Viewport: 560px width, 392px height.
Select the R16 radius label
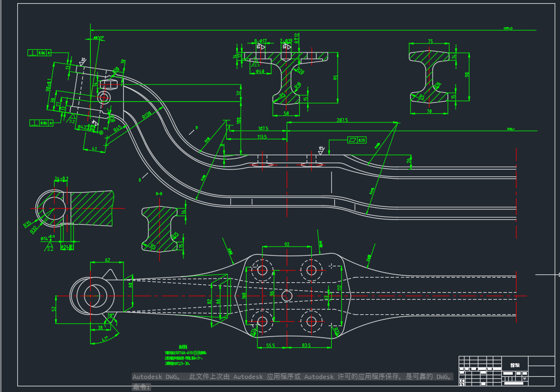click(438, 86)
